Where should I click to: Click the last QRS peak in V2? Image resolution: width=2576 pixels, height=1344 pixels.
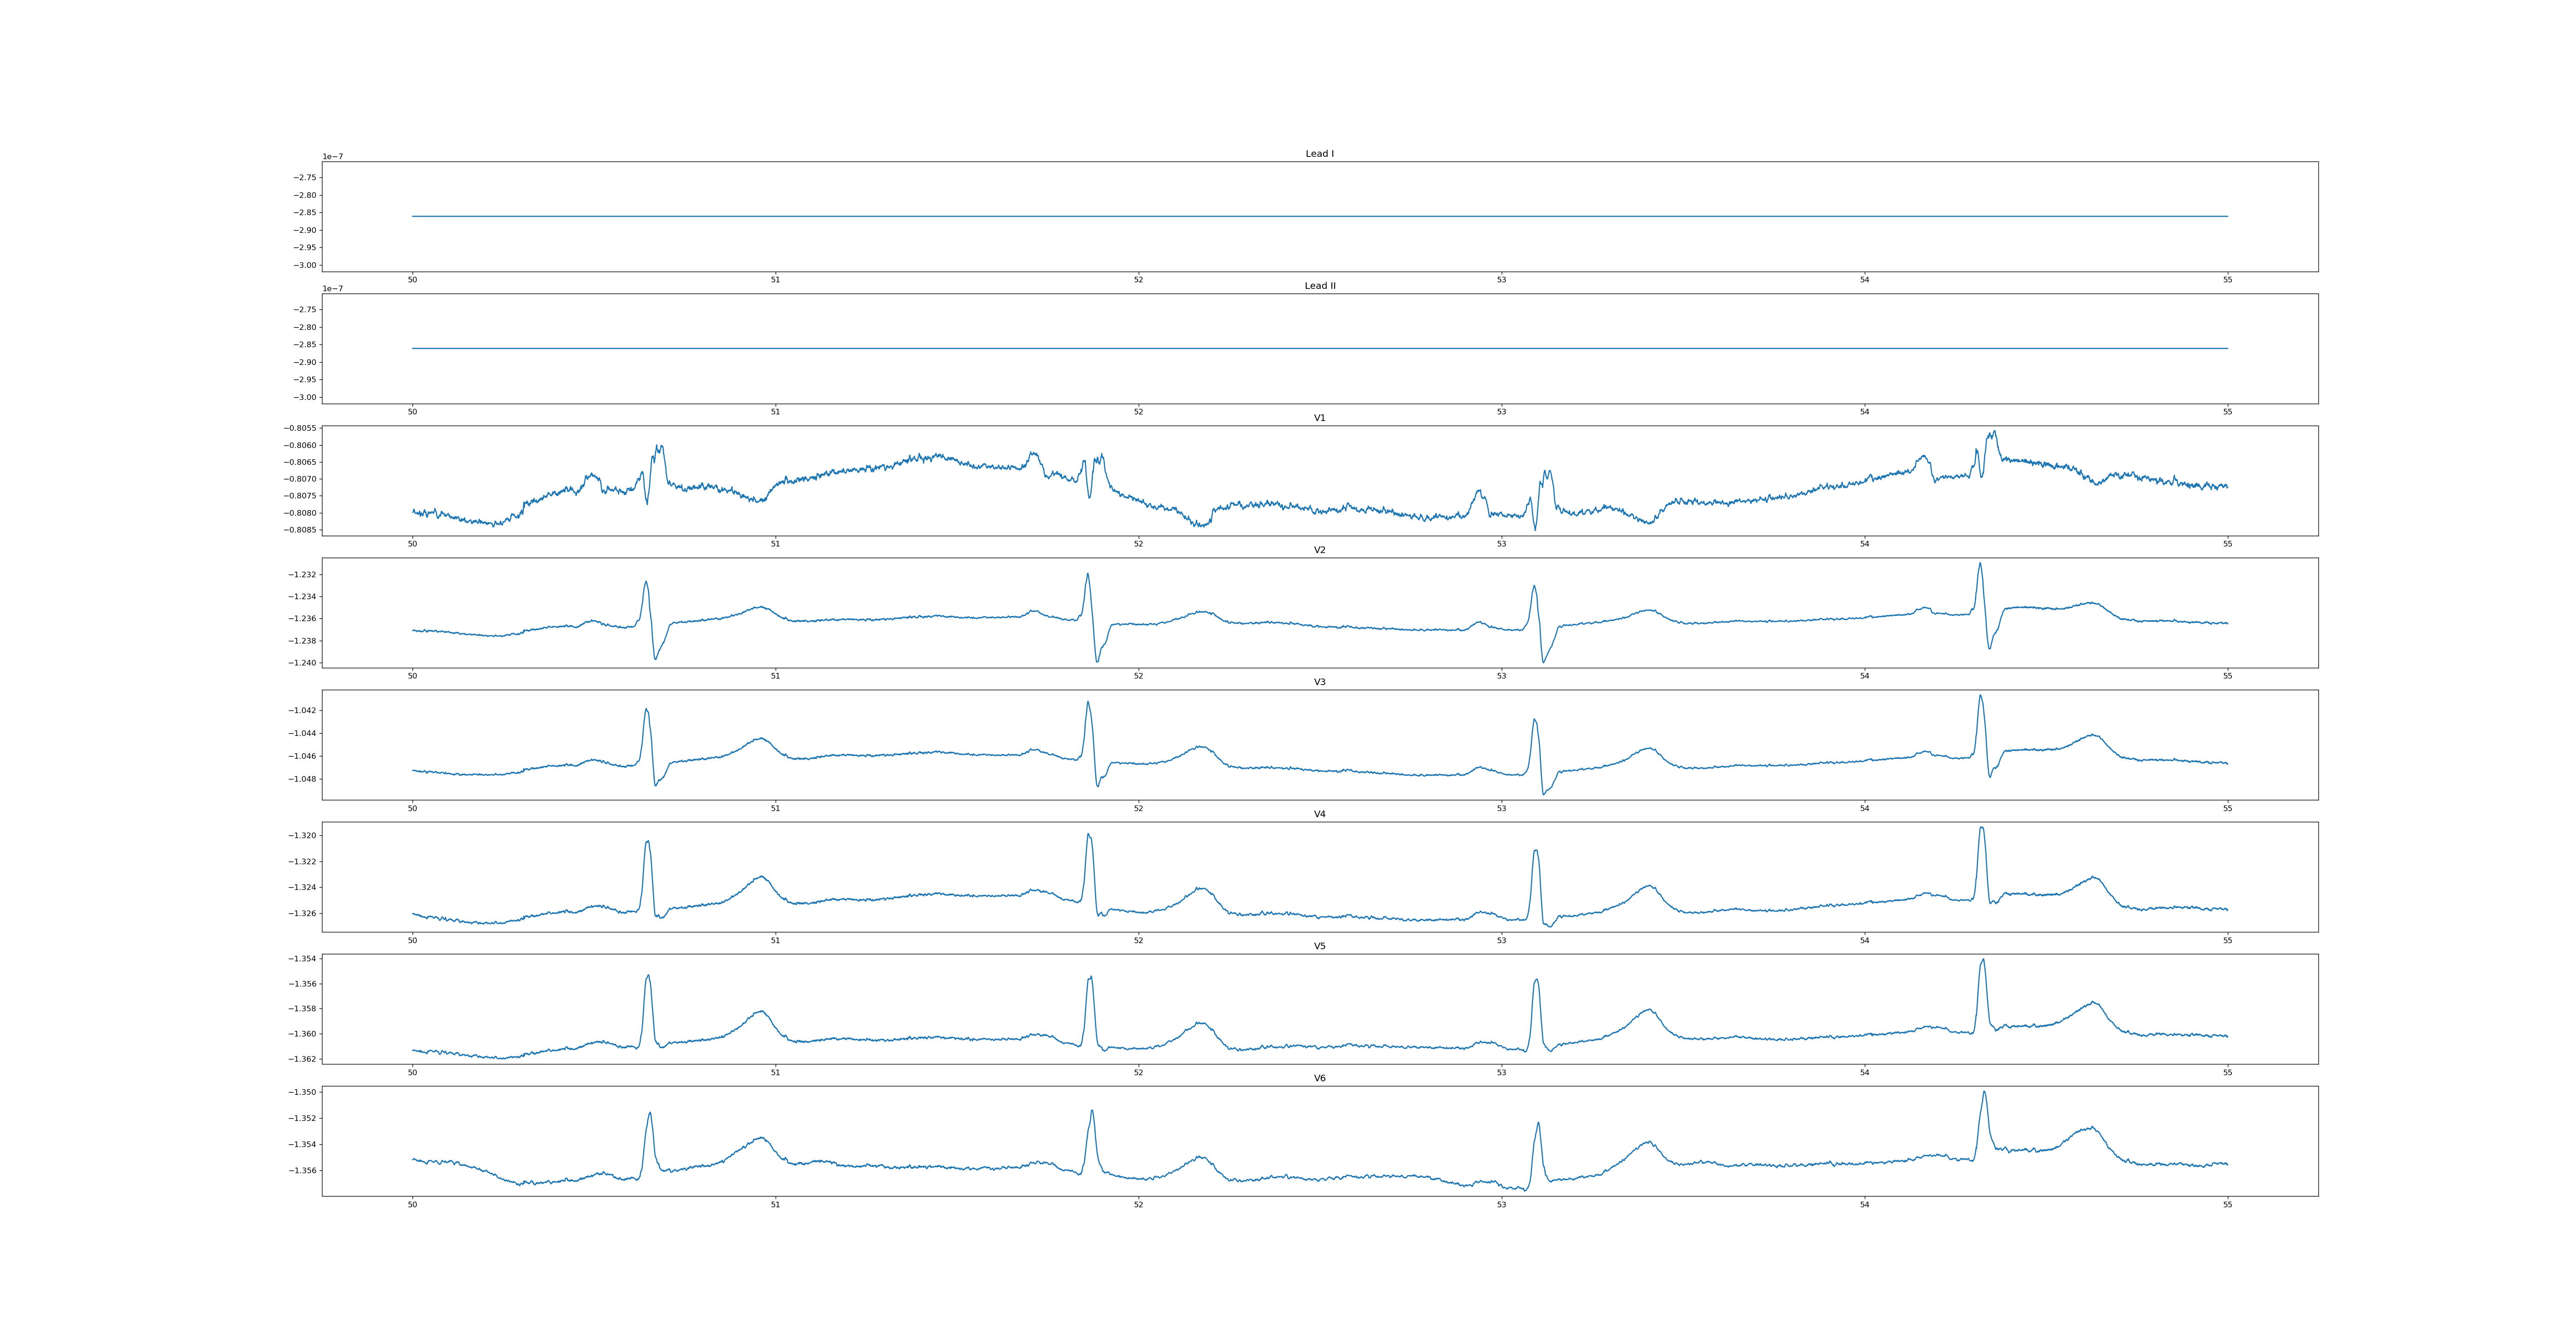1979,563
